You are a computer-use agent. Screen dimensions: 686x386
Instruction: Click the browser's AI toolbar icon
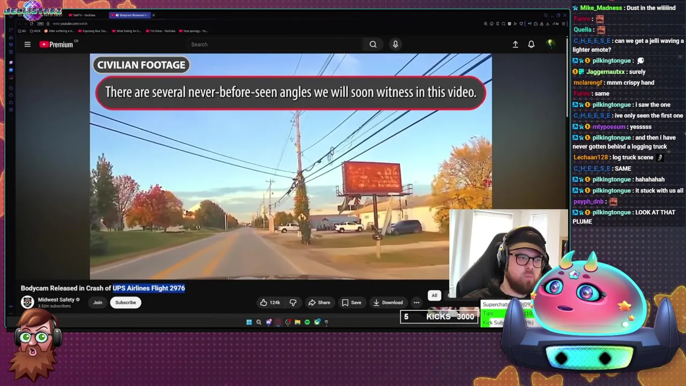pos(556,24)
